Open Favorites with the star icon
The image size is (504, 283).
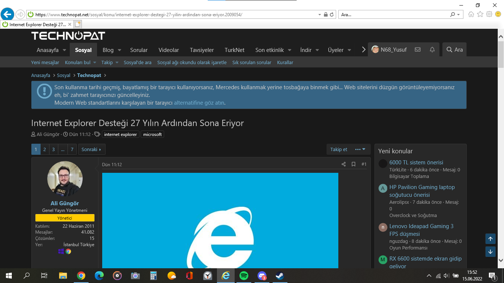480,14
